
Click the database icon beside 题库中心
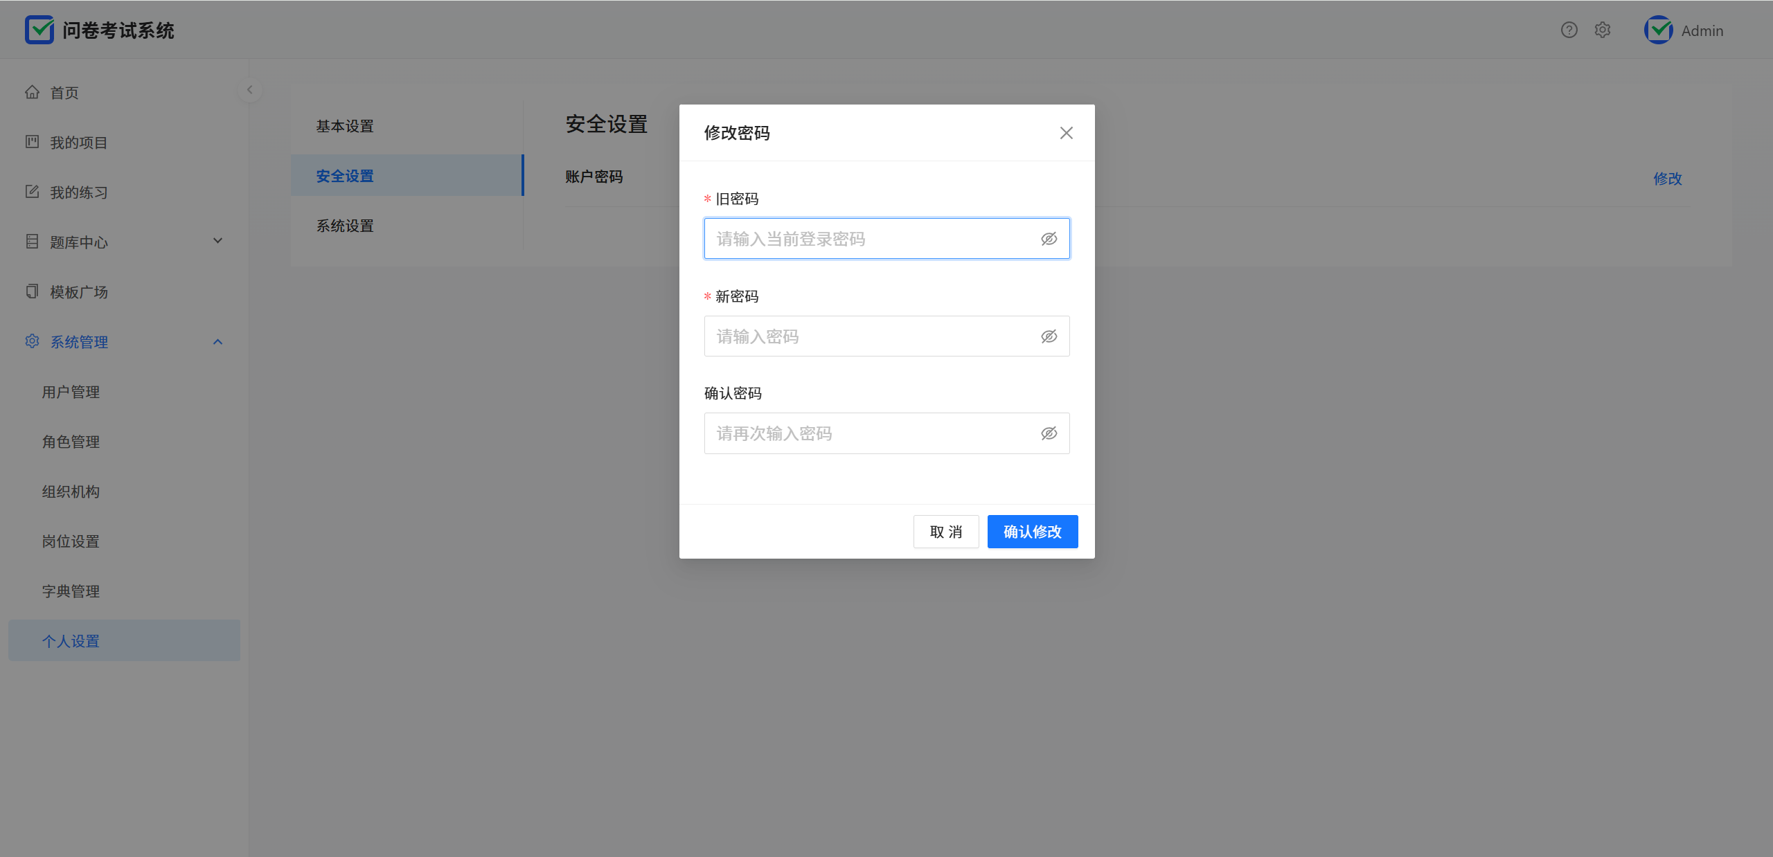[32, 242]
